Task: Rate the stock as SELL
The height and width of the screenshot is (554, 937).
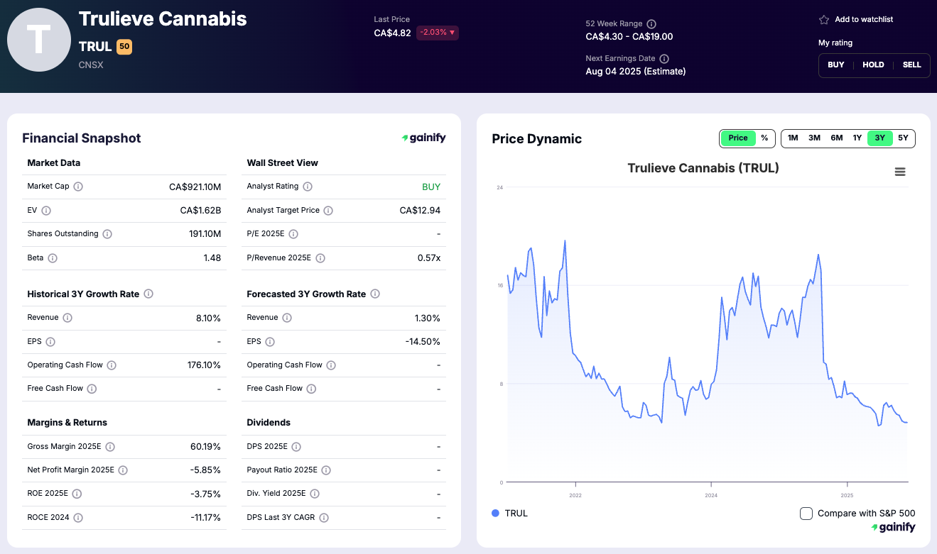Action: (911, 65)
